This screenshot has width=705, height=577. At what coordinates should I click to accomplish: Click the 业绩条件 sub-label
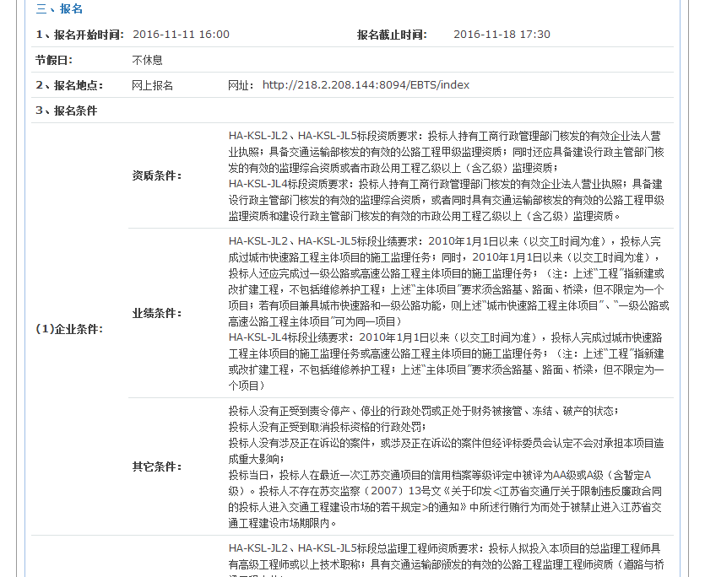point(157,313)
